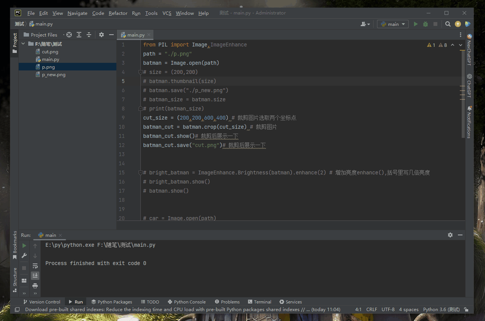Rerun main from the Run panel
This screenshot has width=485, height=321.
[x=24, y=245]
